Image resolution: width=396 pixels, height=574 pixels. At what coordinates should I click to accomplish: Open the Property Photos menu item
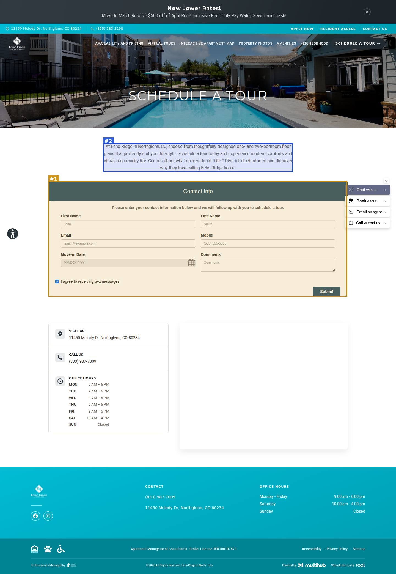point(255,43)
